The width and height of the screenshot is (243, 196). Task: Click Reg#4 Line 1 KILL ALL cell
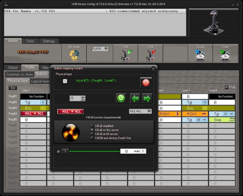tap(33, 114)
